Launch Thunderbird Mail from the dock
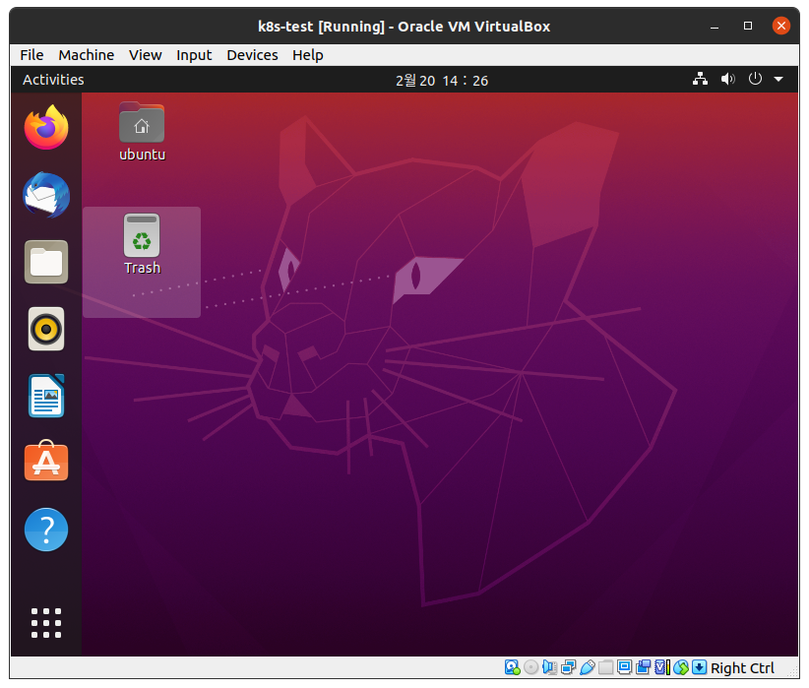Image resolution: width=809 pixels, height=688 pixels. click(46, 195)
